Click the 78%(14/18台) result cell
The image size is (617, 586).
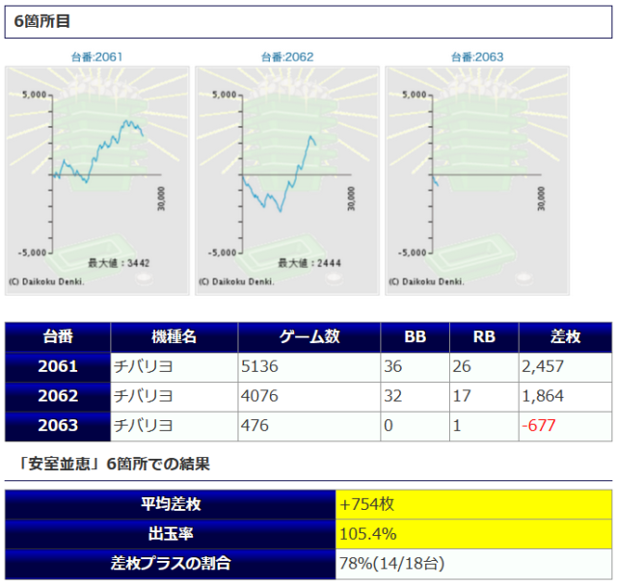[x=472, y=563]
